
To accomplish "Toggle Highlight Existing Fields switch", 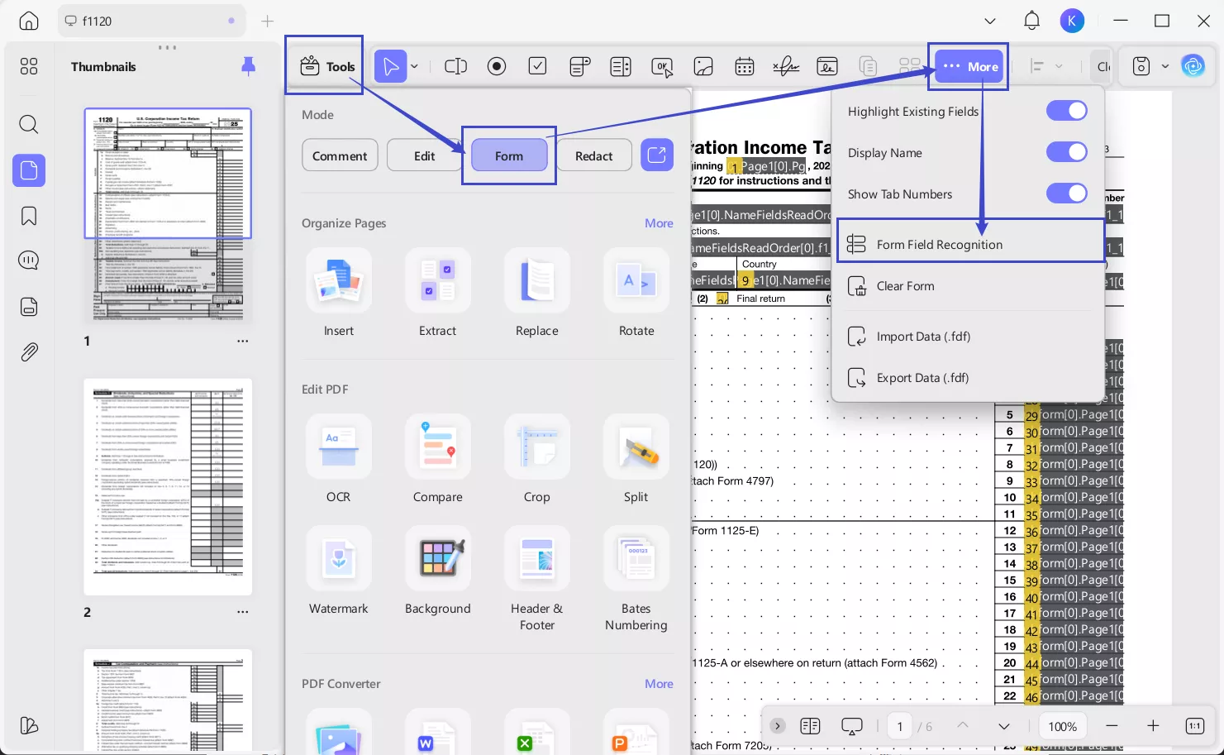I will (x=1066, y=111).
